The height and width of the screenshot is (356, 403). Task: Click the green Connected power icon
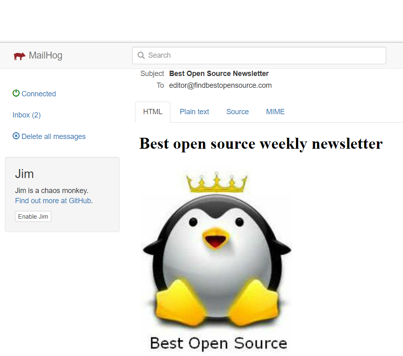tap(16, 93)
